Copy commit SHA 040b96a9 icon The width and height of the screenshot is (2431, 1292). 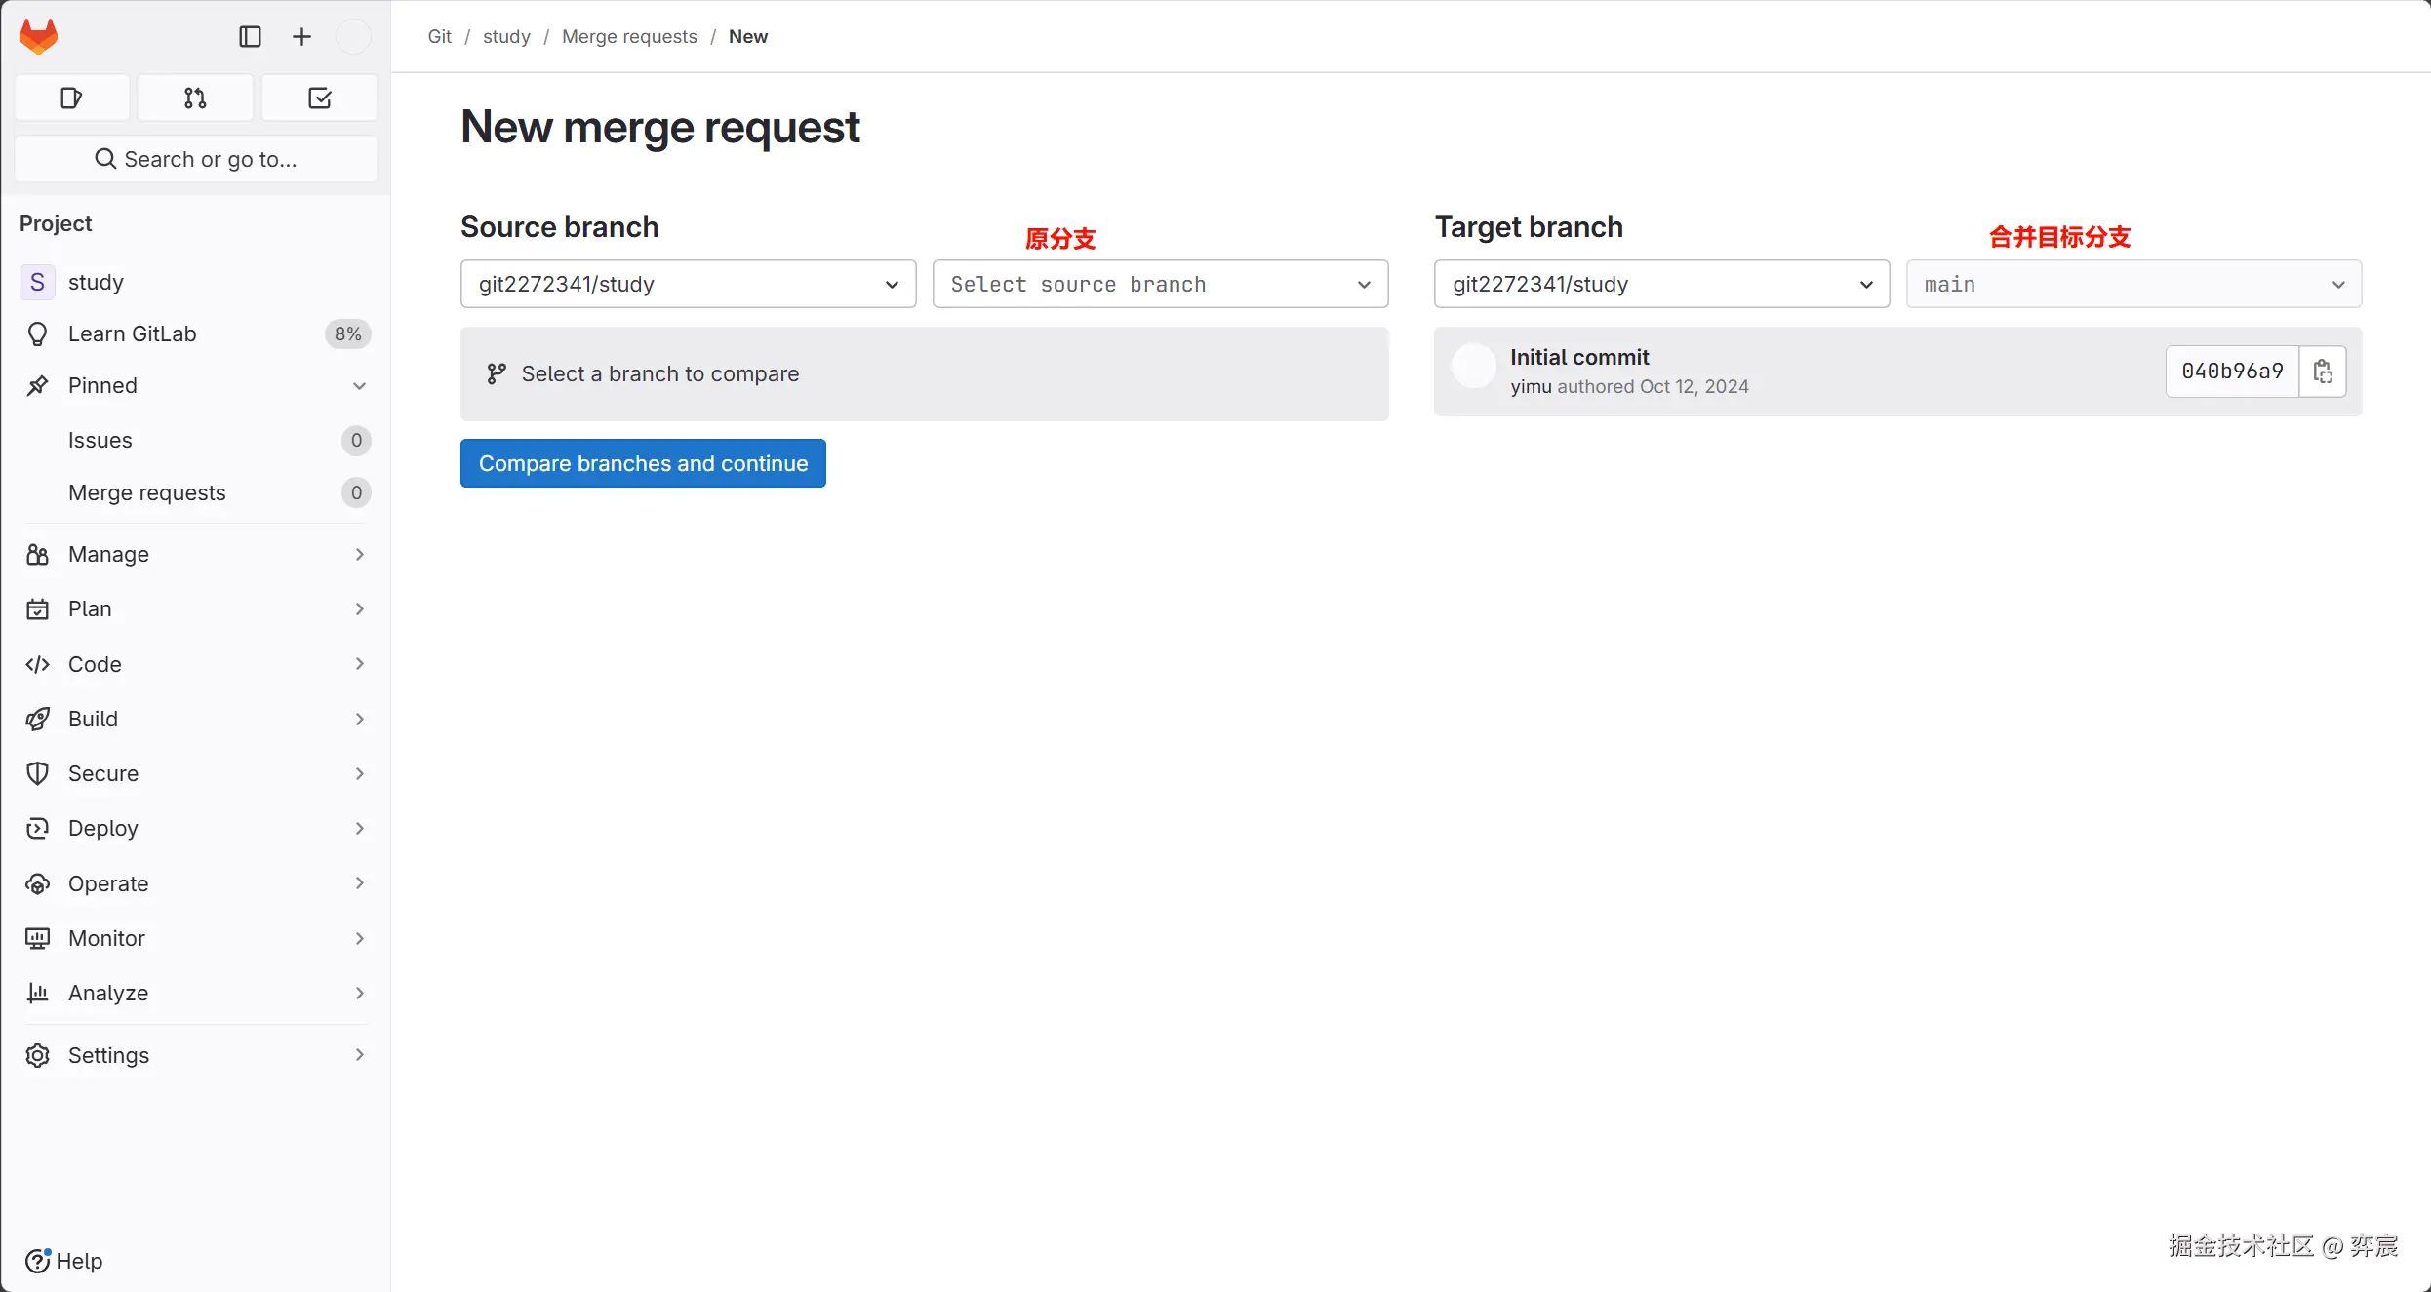tap(2323, 372)
